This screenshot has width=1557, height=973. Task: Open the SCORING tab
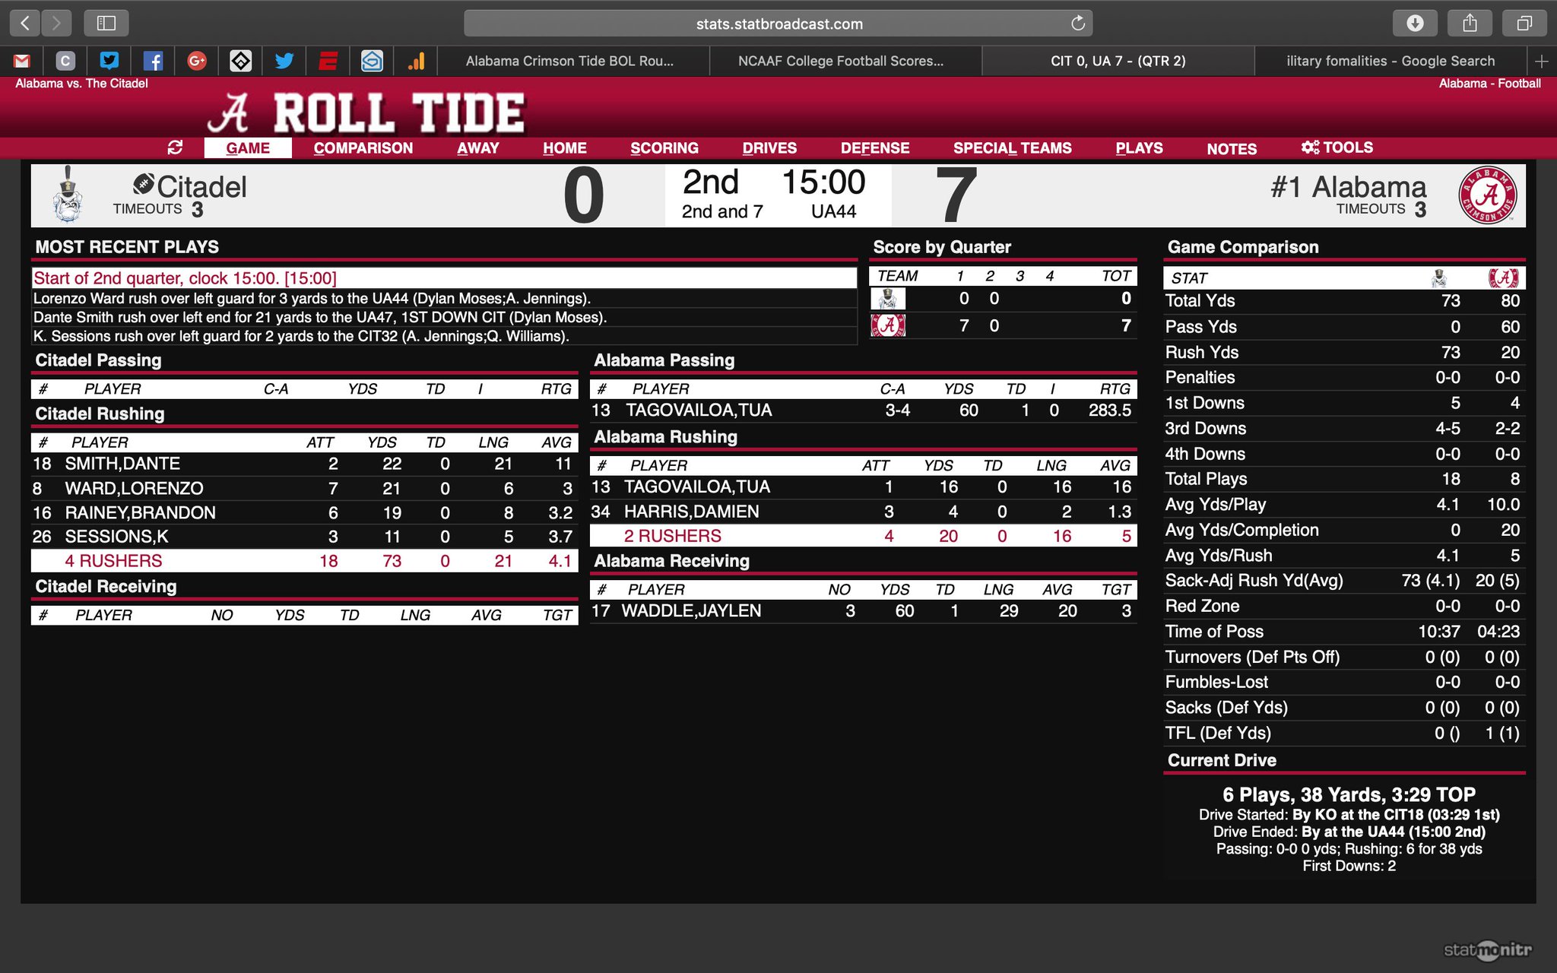click(664, 148)
